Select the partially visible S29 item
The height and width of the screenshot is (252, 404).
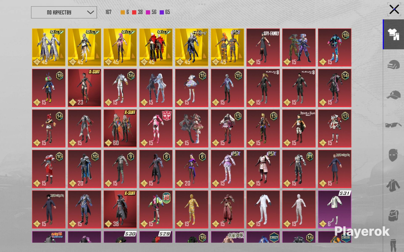tap(156, 237)
